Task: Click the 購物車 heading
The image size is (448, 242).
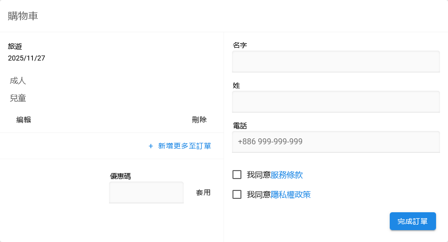Action: pyautogui.click(x=23, y=16)
